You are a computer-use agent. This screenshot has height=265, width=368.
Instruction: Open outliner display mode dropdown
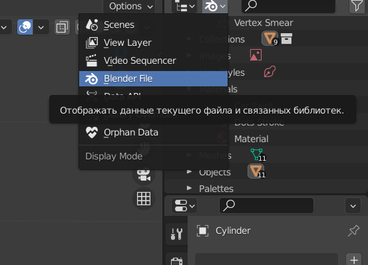(215, 6)
